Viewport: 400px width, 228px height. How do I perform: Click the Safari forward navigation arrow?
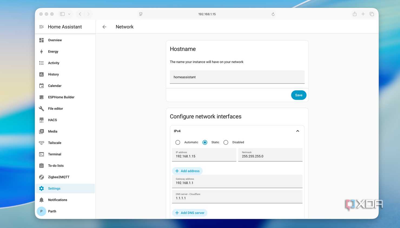click(88, 14)
